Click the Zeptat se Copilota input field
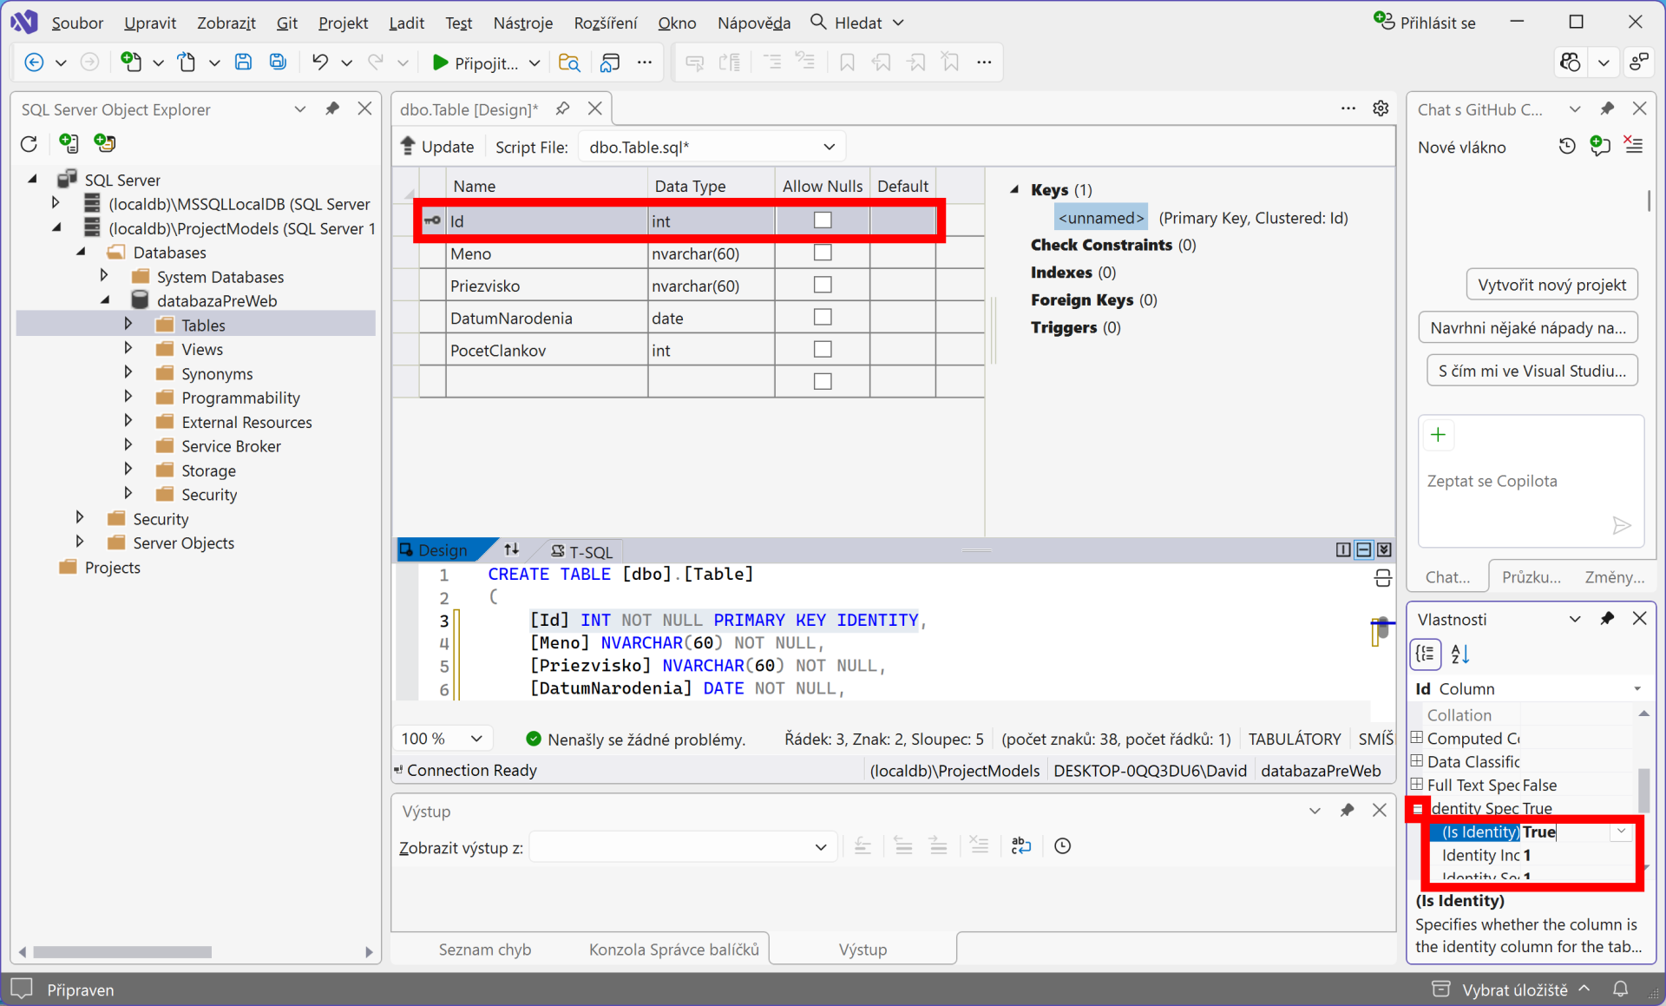 click(1531, 481)
